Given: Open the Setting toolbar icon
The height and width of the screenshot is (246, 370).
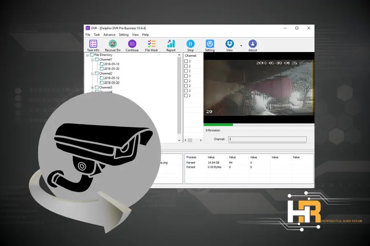Looking at the screenshot, I should 210,46.
